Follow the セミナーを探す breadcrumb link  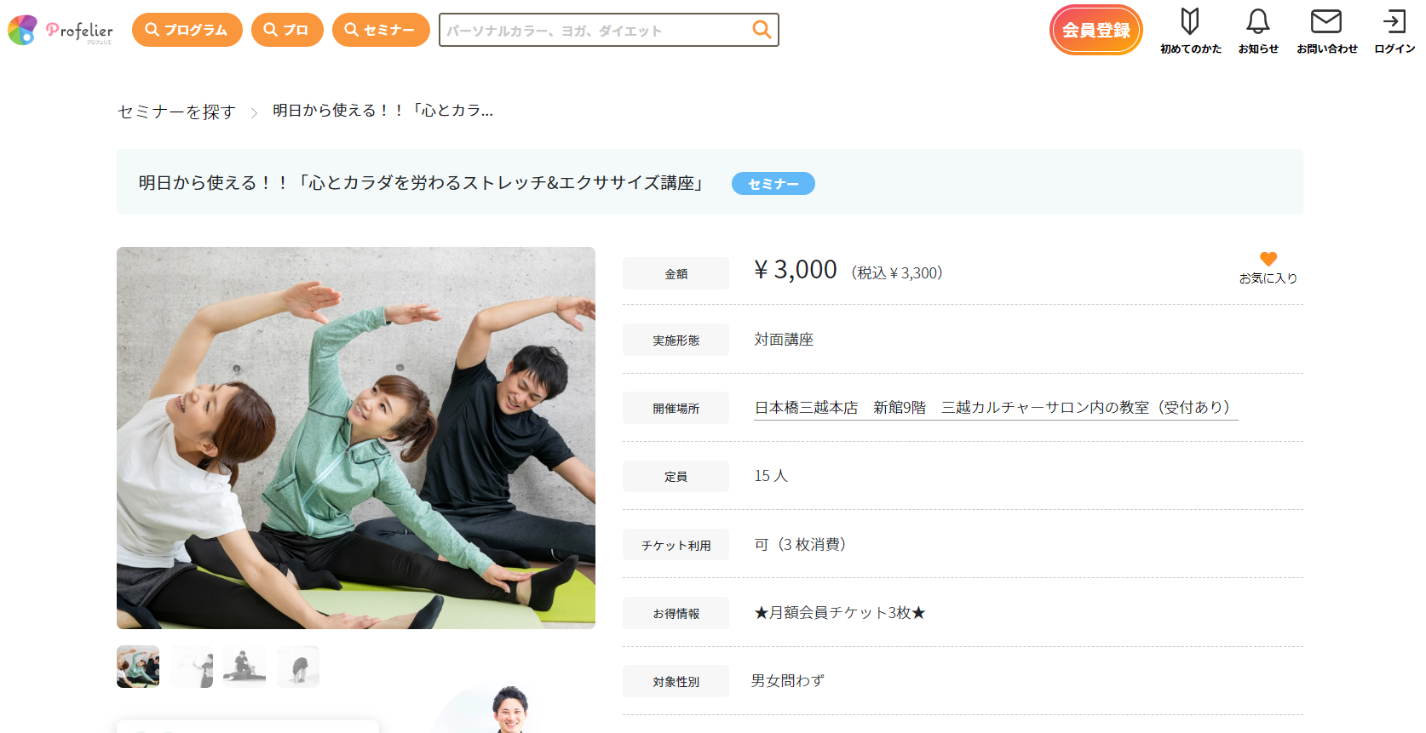point(176,112)
